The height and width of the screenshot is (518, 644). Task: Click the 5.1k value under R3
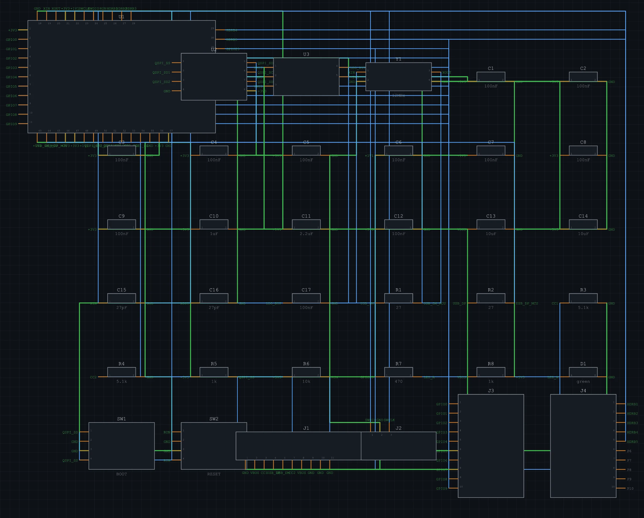tap(583, 307)
